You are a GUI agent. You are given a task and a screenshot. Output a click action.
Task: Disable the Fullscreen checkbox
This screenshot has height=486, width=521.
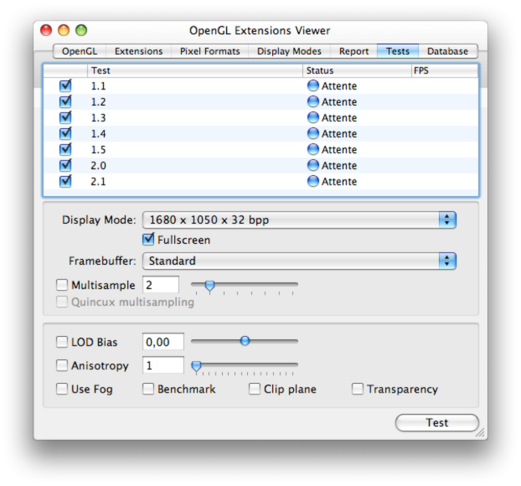[x=149, y=239]
